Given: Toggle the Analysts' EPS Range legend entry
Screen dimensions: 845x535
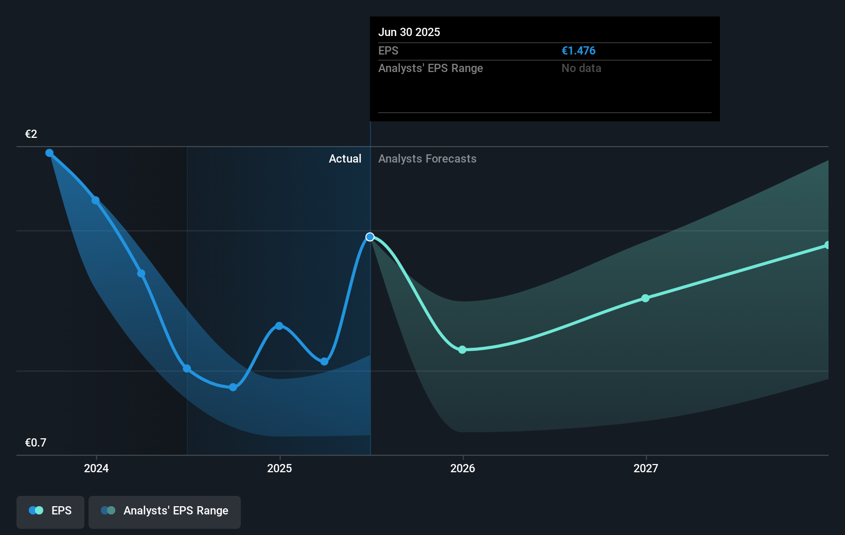Looking at the screenshot, I should pyautogui.click(x=165, y=510).
